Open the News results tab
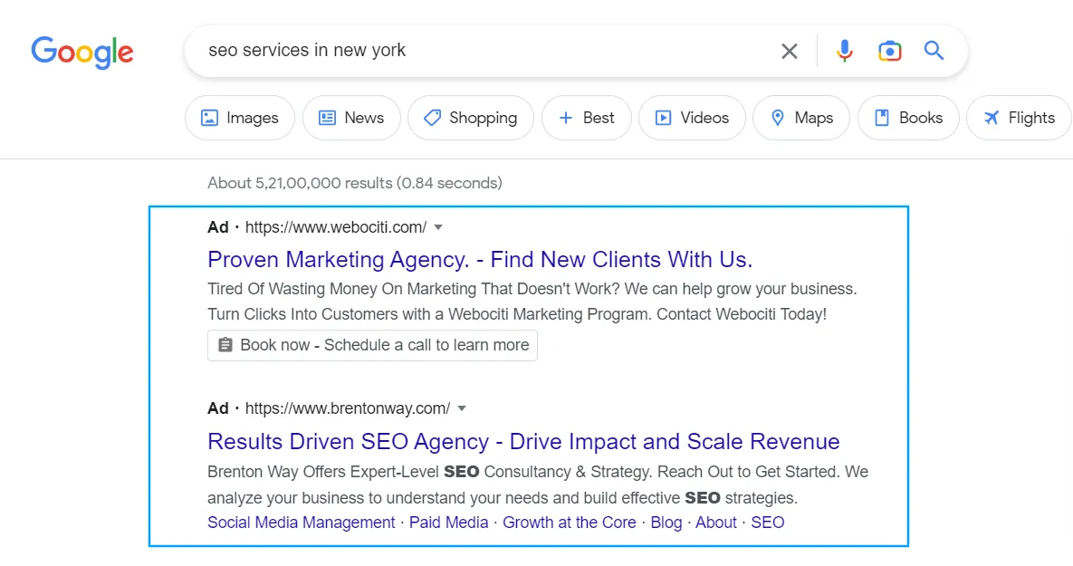 pos(351,118)
